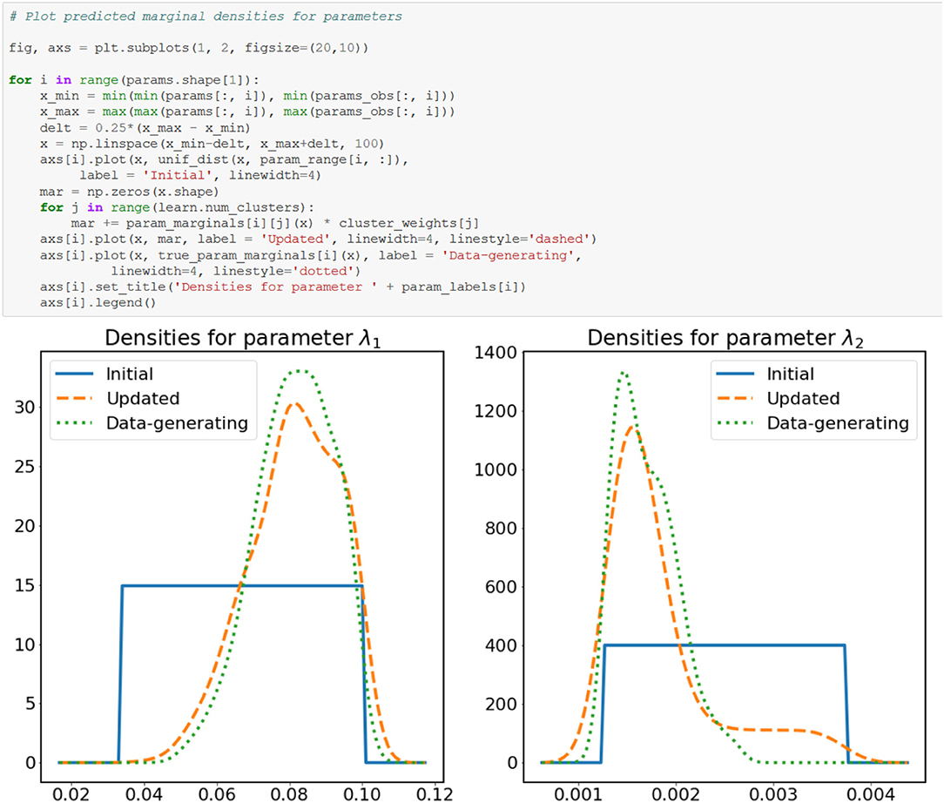Click the x-axis tick 0.003 on λ2 plot
This screenshot has width=944, height=803.
pos(773,794)
